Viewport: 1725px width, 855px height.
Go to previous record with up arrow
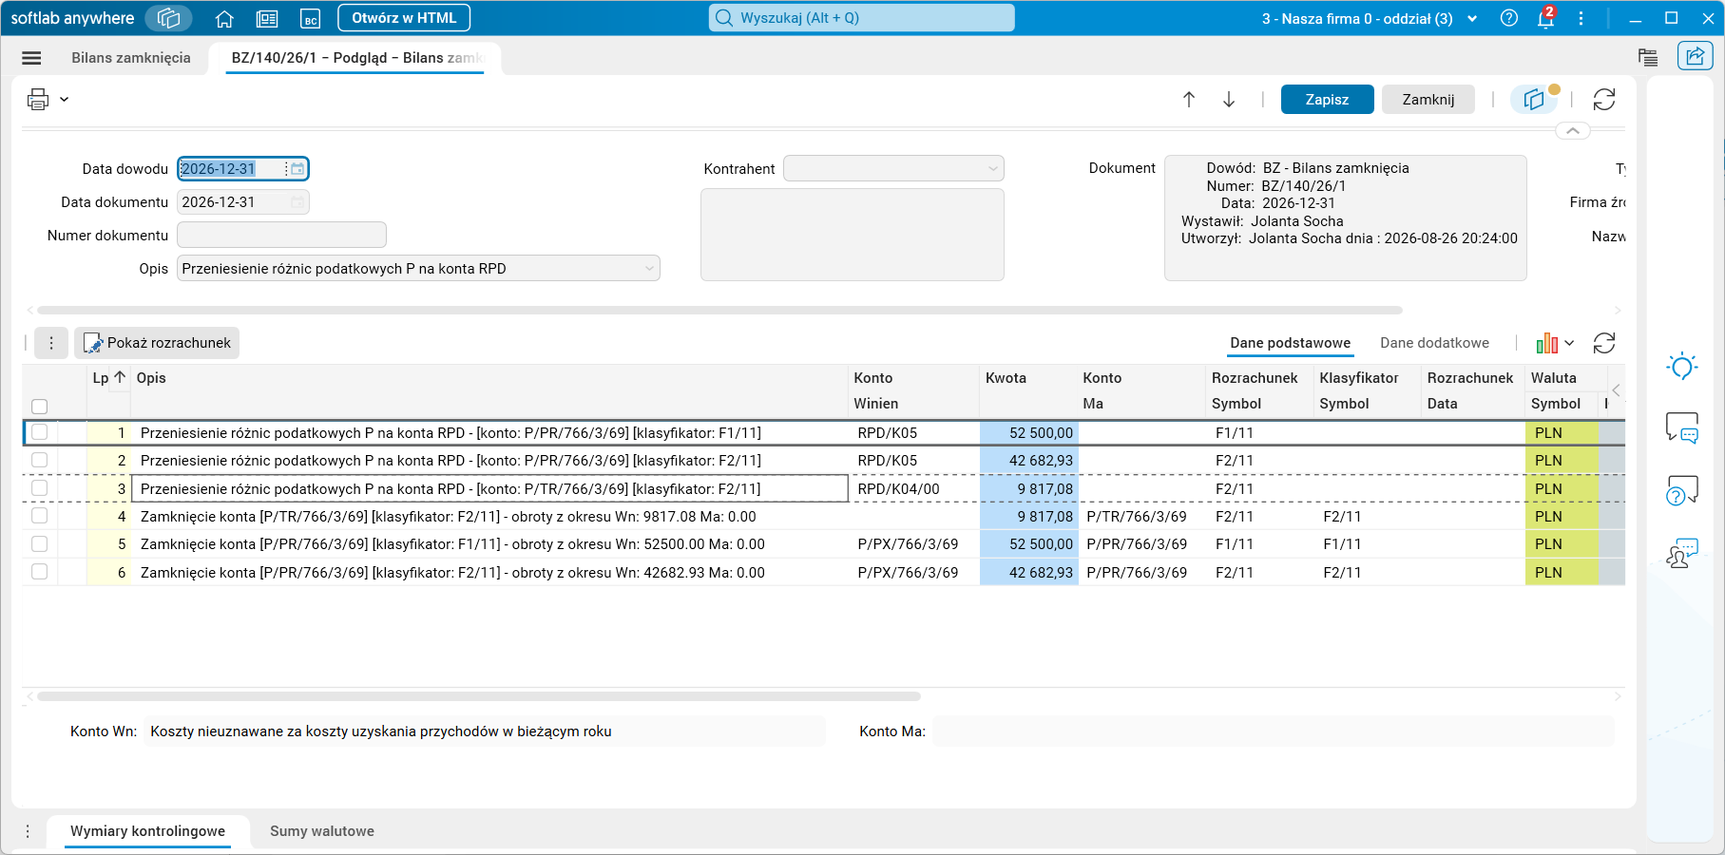coord(1189,100)
